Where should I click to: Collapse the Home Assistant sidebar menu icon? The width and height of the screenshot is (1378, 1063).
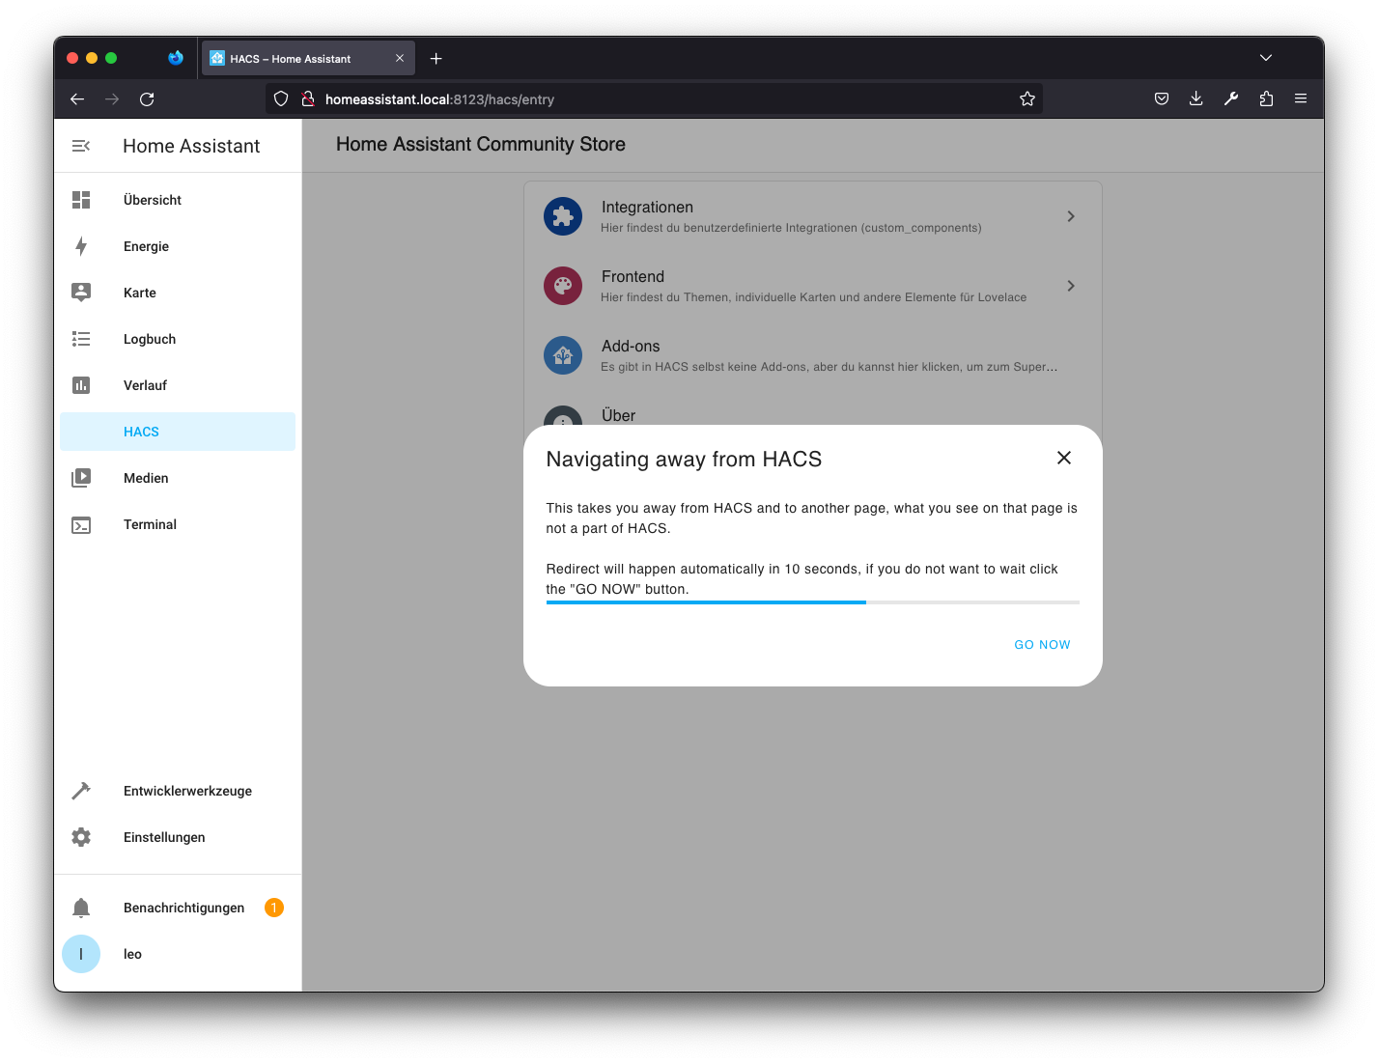click(x=81, y=146)
